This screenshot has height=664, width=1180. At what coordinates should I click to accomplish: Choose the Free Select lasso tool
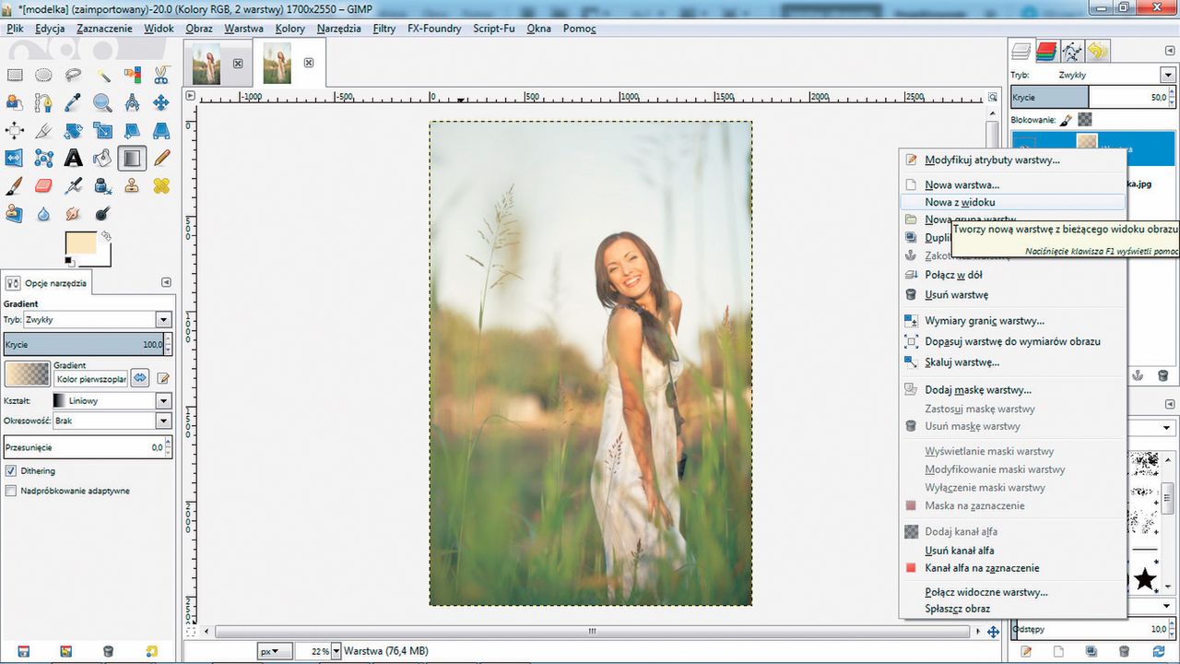73,75
